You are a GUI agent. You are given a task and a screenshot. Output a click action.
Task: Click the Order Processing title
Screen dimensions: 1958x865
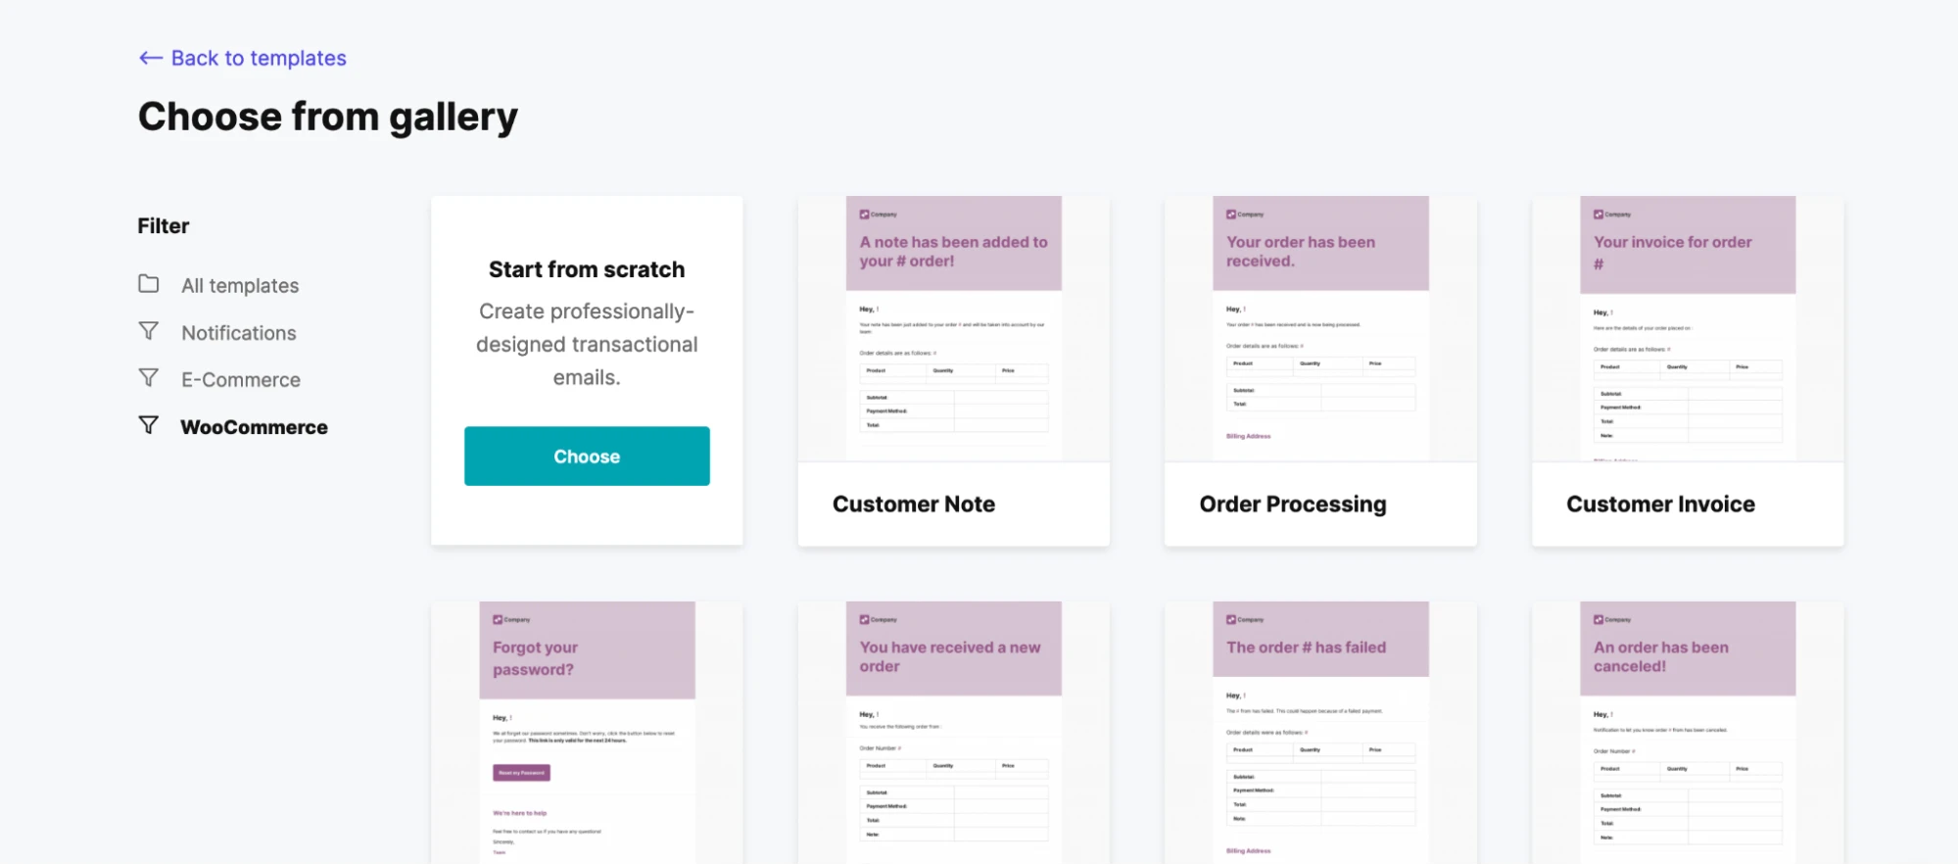(1292, 505)
